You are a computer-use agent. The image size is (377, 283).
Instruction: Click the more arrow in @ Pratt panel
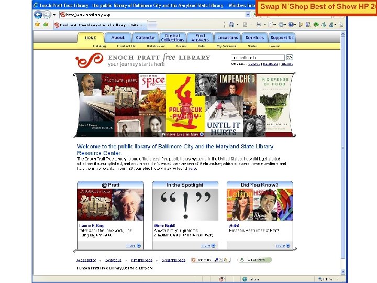tap(139, 246)
